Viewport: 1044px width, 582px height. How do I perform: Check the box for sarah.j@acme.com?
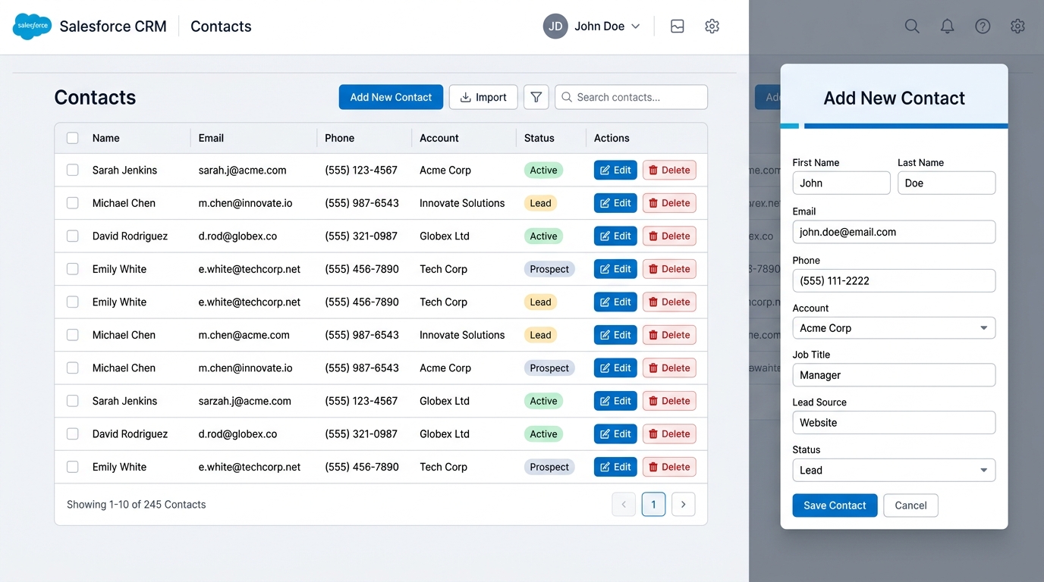73,170
